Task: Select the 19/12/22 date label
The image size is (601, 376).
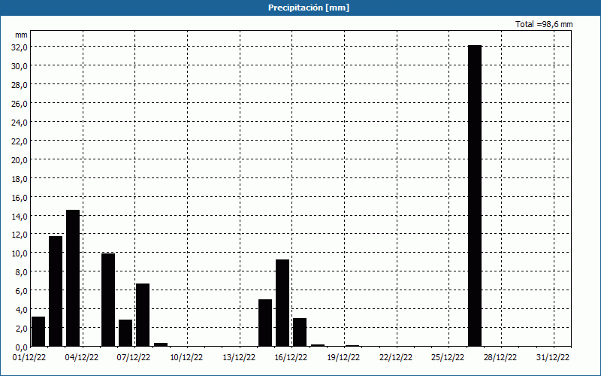Action: [x=344, y=358]
